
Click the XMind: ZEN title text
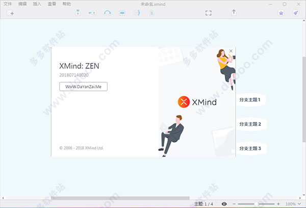pyautogui.click(x=79, y=66)
